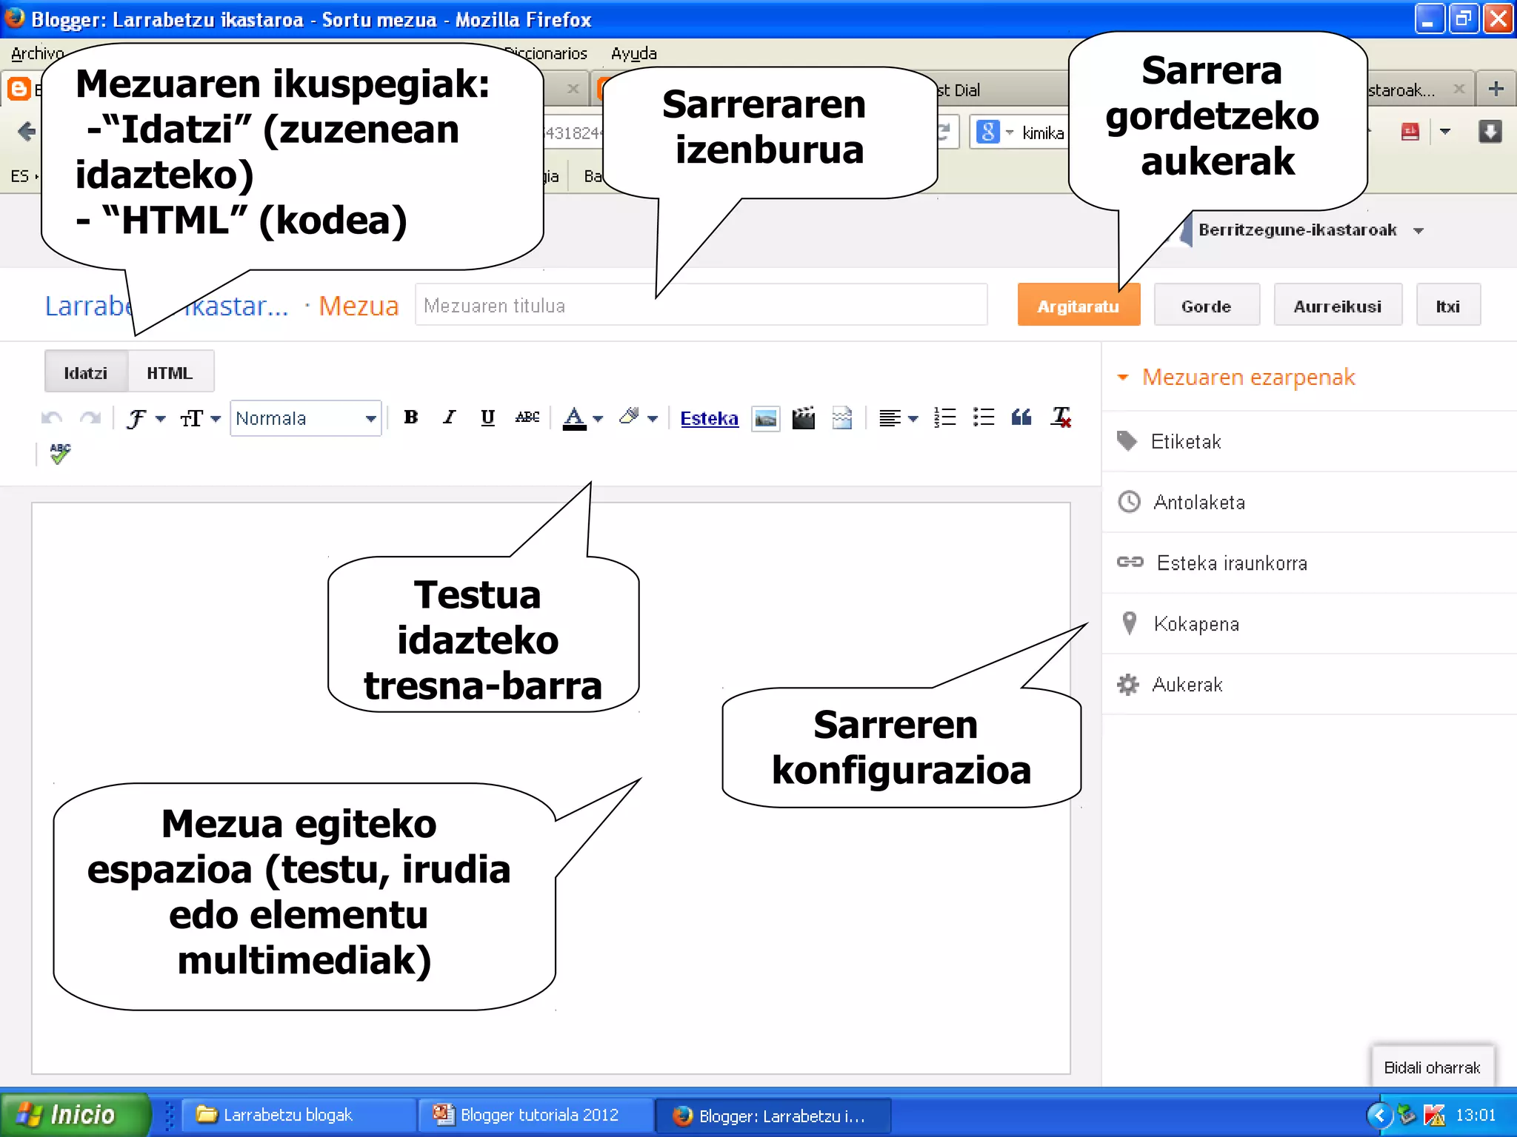
Task: Toggle italic formatting
Action: point(449,417)
